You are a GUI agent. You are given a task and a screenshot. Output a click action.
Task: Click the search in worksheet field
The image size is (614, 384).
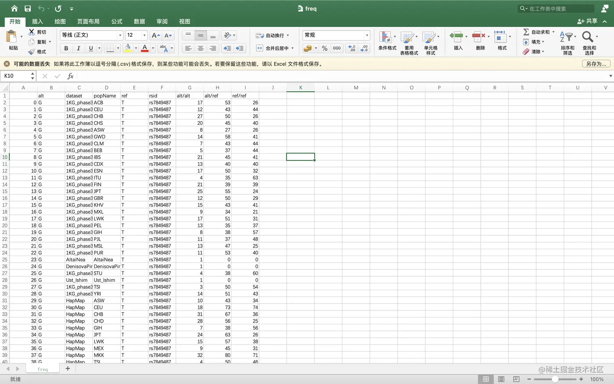pyautogui.click(x=556, y=9)
